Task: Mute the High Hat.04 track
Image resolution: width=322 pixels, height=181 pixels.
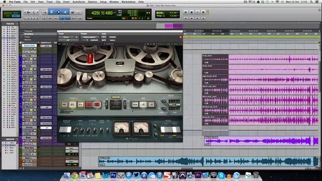Action: (x=35, y=79)
